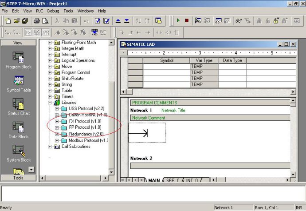Screen dimensions: 306x211
Task: Select the Redundancy (v2.0) library
Action: click(86, 134)
